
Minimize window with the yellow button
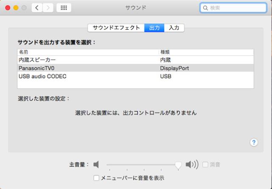click(16, 8)
